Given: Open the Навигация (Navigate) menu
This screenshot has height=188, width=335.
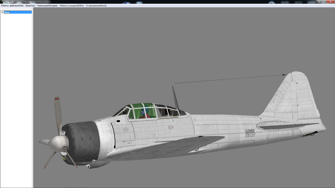Looking at the screenshot, I should pos(47,5).
